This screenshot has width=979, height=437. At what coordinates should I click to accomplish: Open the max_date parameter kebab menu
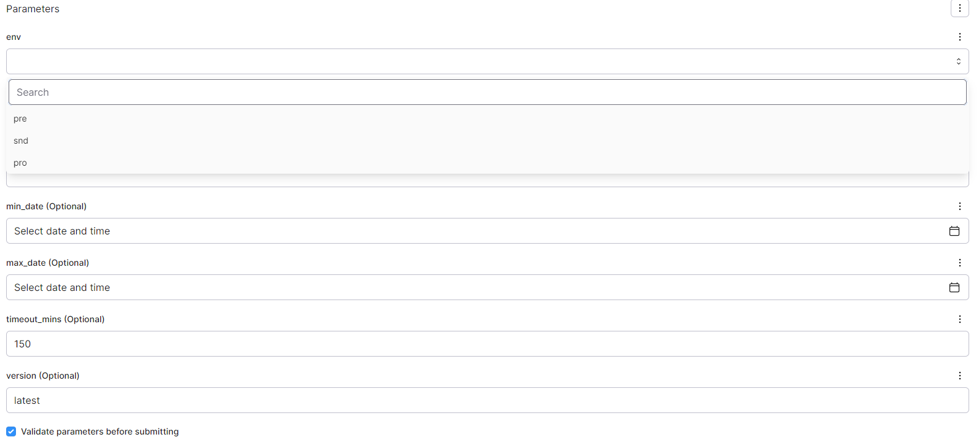point(960,263)
